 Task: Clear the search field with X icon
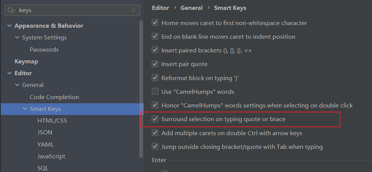pos(134,11)
